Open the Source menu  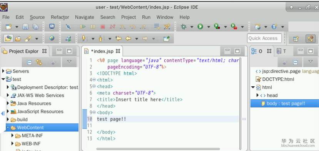tap(37, 17)
